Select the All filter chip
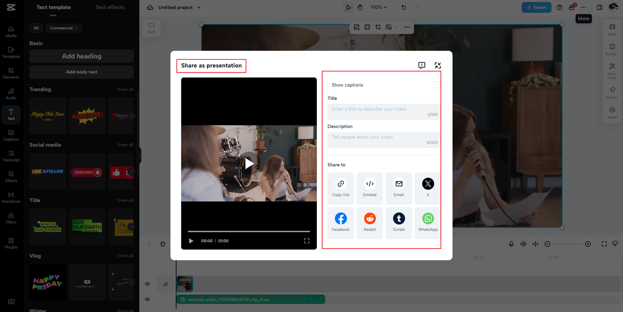Image resolution: width=623 pixels, height=312 pixels. (x=36, y=28)
